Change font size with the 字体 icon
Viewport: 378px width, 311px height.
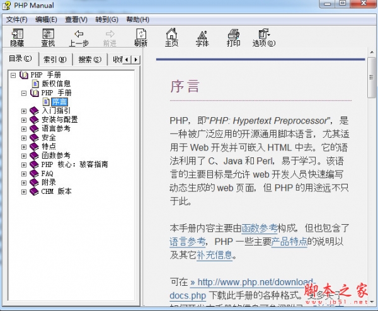click(202, 35)
